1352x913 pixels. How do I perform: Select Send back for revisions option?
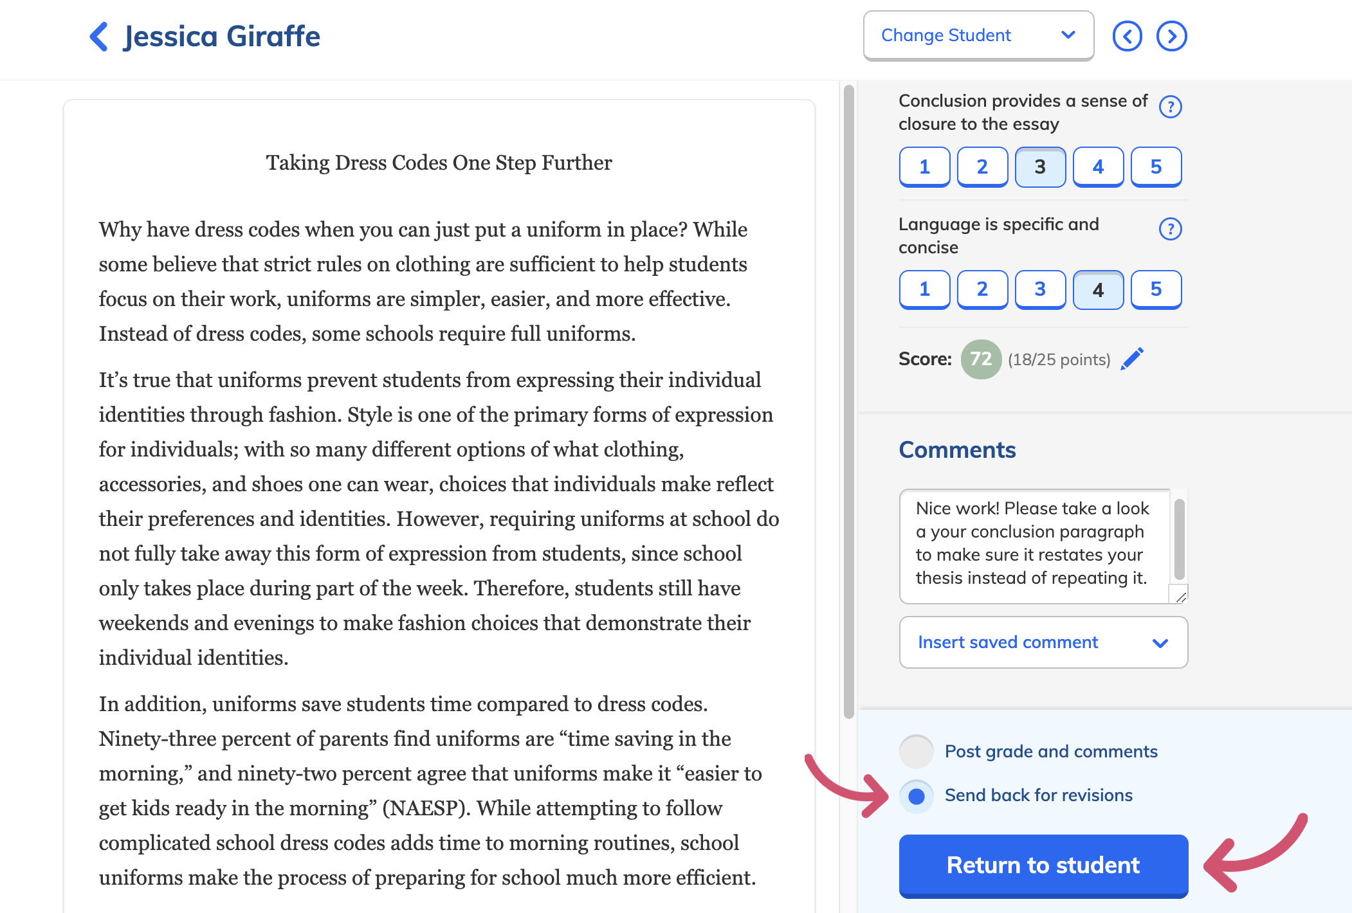coord(917,796)
